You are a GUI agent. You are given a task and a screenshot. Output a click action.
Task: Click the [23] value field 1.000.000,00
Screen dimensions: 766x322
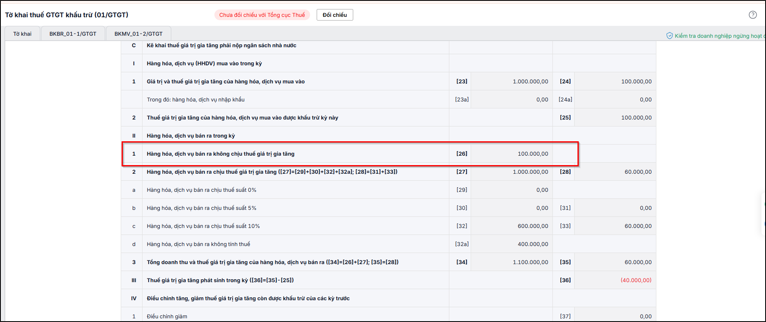click(x=511, y=81)
